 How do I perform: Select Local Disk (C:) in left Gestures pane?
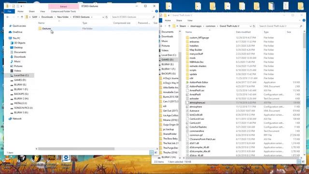[21, 75]
